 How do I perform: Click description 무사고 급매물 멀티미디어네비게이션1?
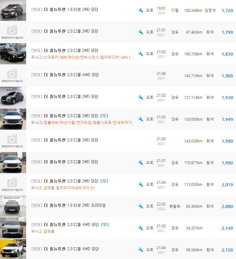click(63, 188)
